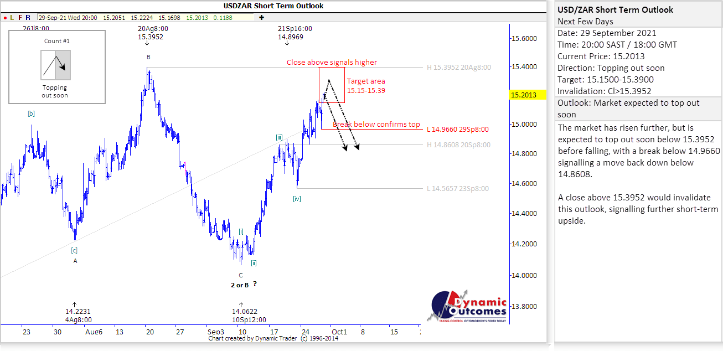This screenshot has height=351, width=723.
Task: Click the L button in the chart toolbar
Action: click(x=12, y=18)
